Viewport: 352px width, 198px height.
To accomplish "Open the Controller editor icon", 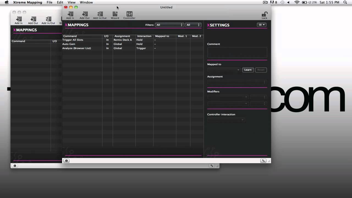I will click(129, 14).
